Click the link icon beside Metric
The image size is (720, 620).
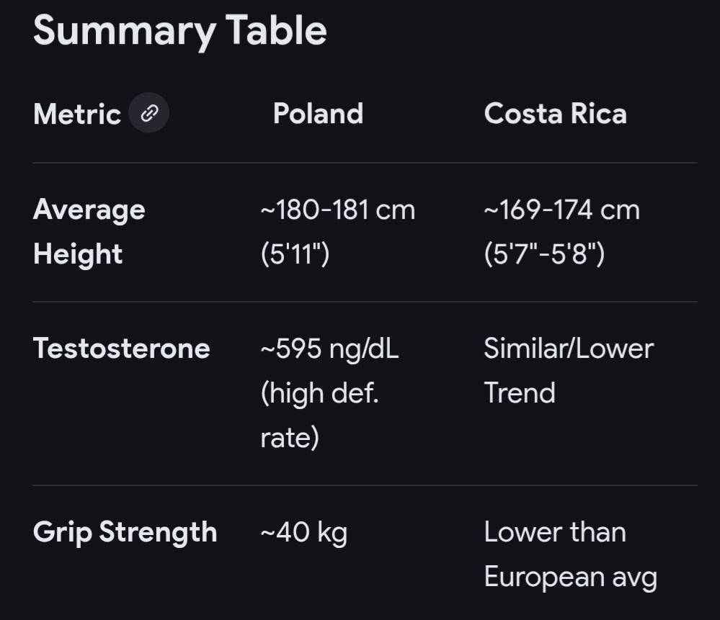[149, 114]
